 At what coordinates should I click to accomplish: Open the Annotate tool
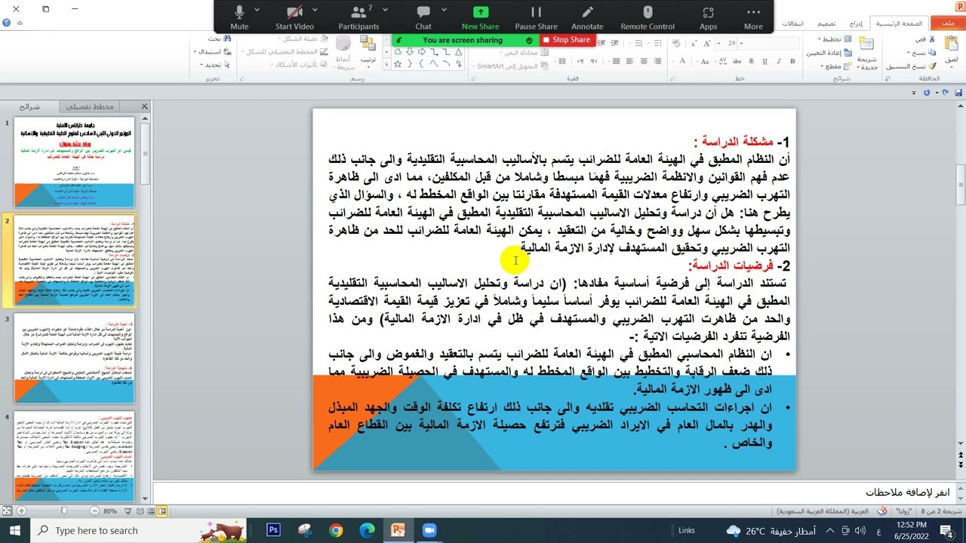pos(587,18)
